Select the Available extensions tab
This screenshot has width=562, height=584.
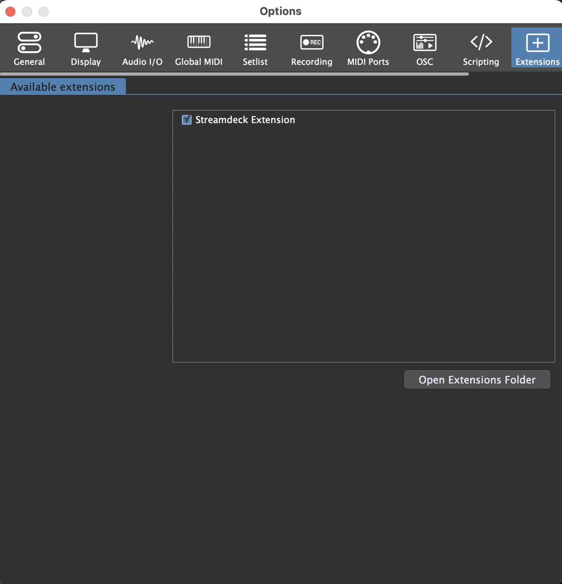63,87
